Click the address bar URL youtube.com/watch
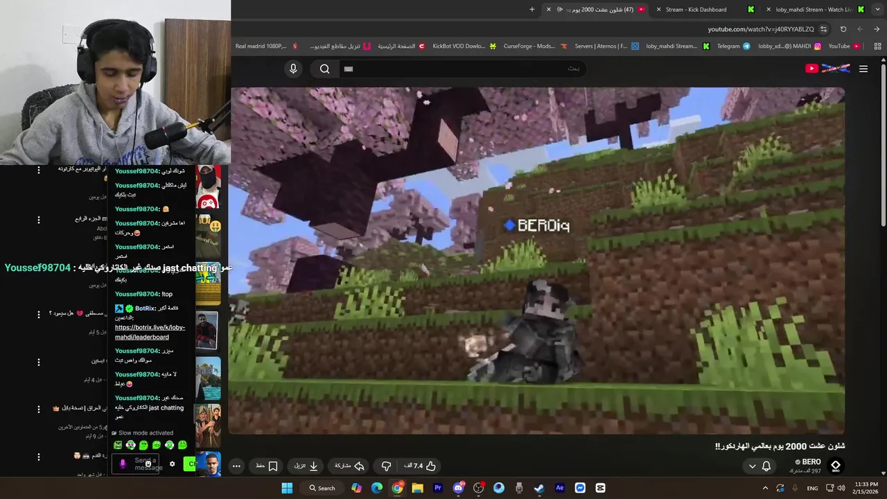 pyautogui.click(x=761, y=29)
